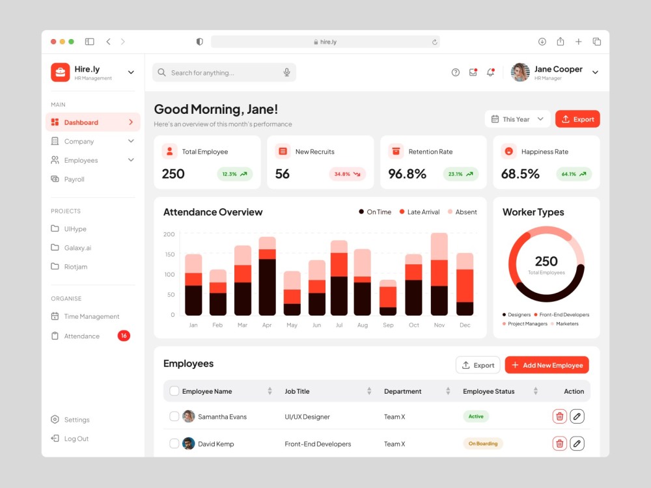This screenshot has width=651, height=488.
Task: Reload the hire.ly page
Action: pyautogui.click(x=435, y=42)
